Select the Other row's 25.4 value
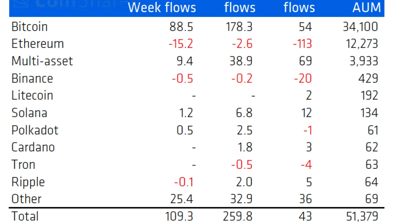 pos(181,199)
